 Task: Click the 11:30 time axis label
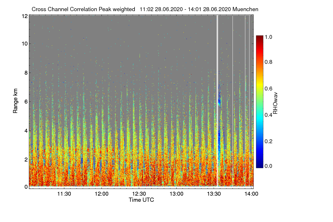pyautogui.click(x=64, y=194)
